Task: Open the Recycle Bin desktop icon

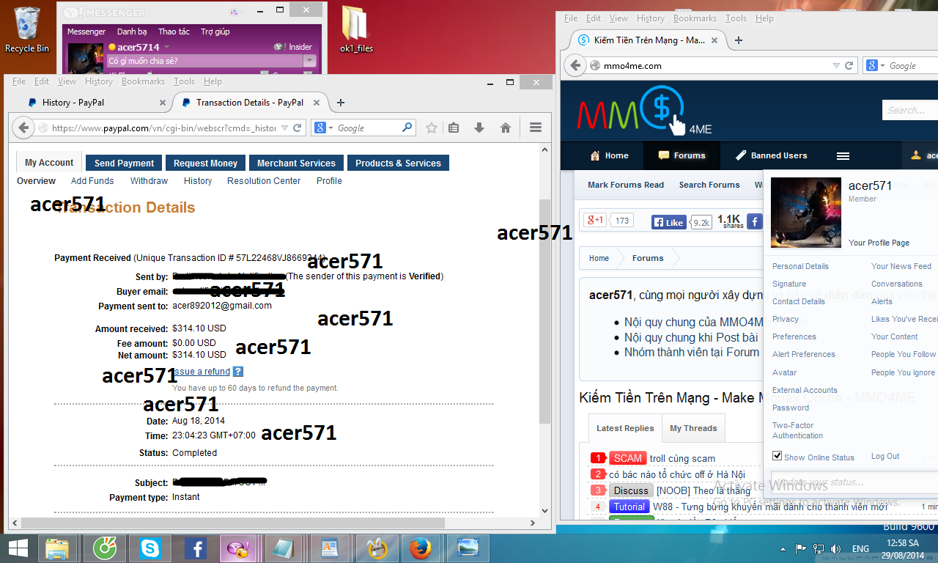Action: pyautogui.click(x=27, y=30)
